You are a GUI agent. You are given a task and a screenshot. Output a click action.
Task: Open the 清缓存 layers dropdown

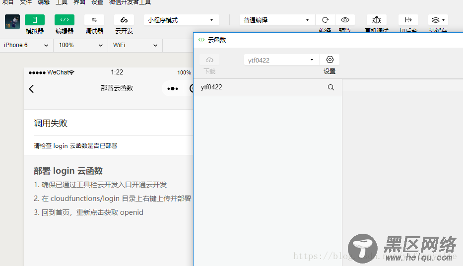pos(438,20)
